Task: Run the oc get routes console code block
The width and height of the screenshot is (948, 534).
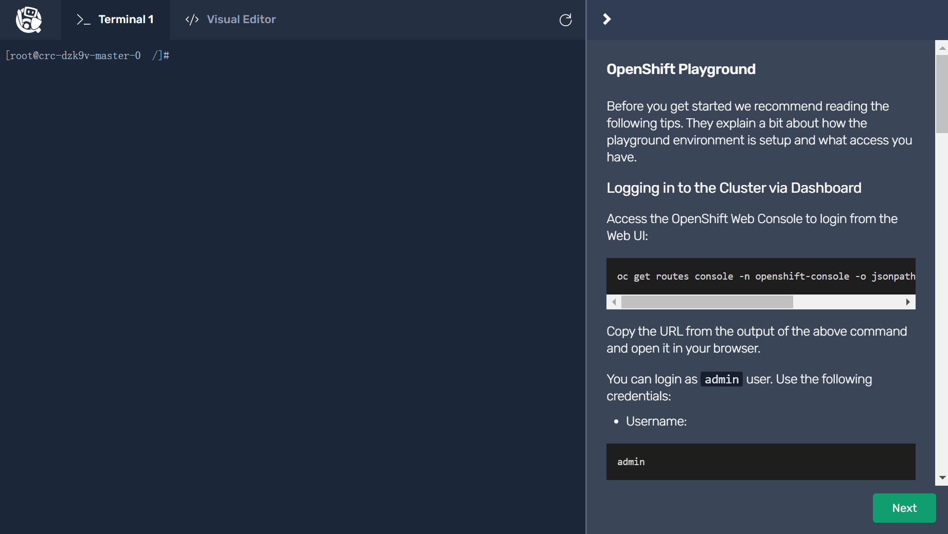Action: click(760, 276)
